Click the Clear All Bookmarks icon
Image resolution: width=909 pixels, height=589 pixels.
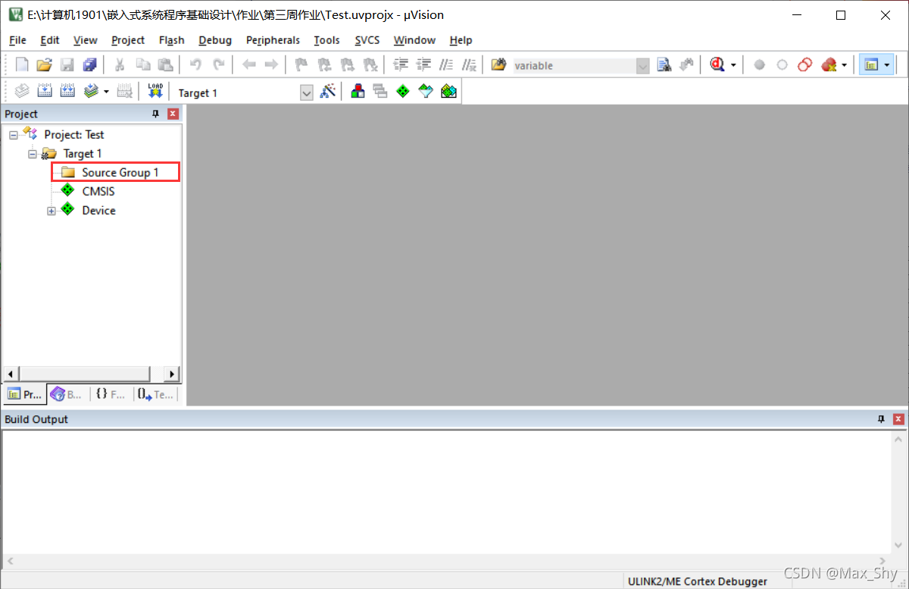point(370,65)
